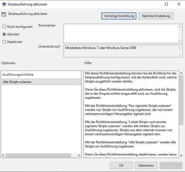This screenshot has height=172, width=185.
Task: Go to Nächste Einstellung
Action: (156, 16)
